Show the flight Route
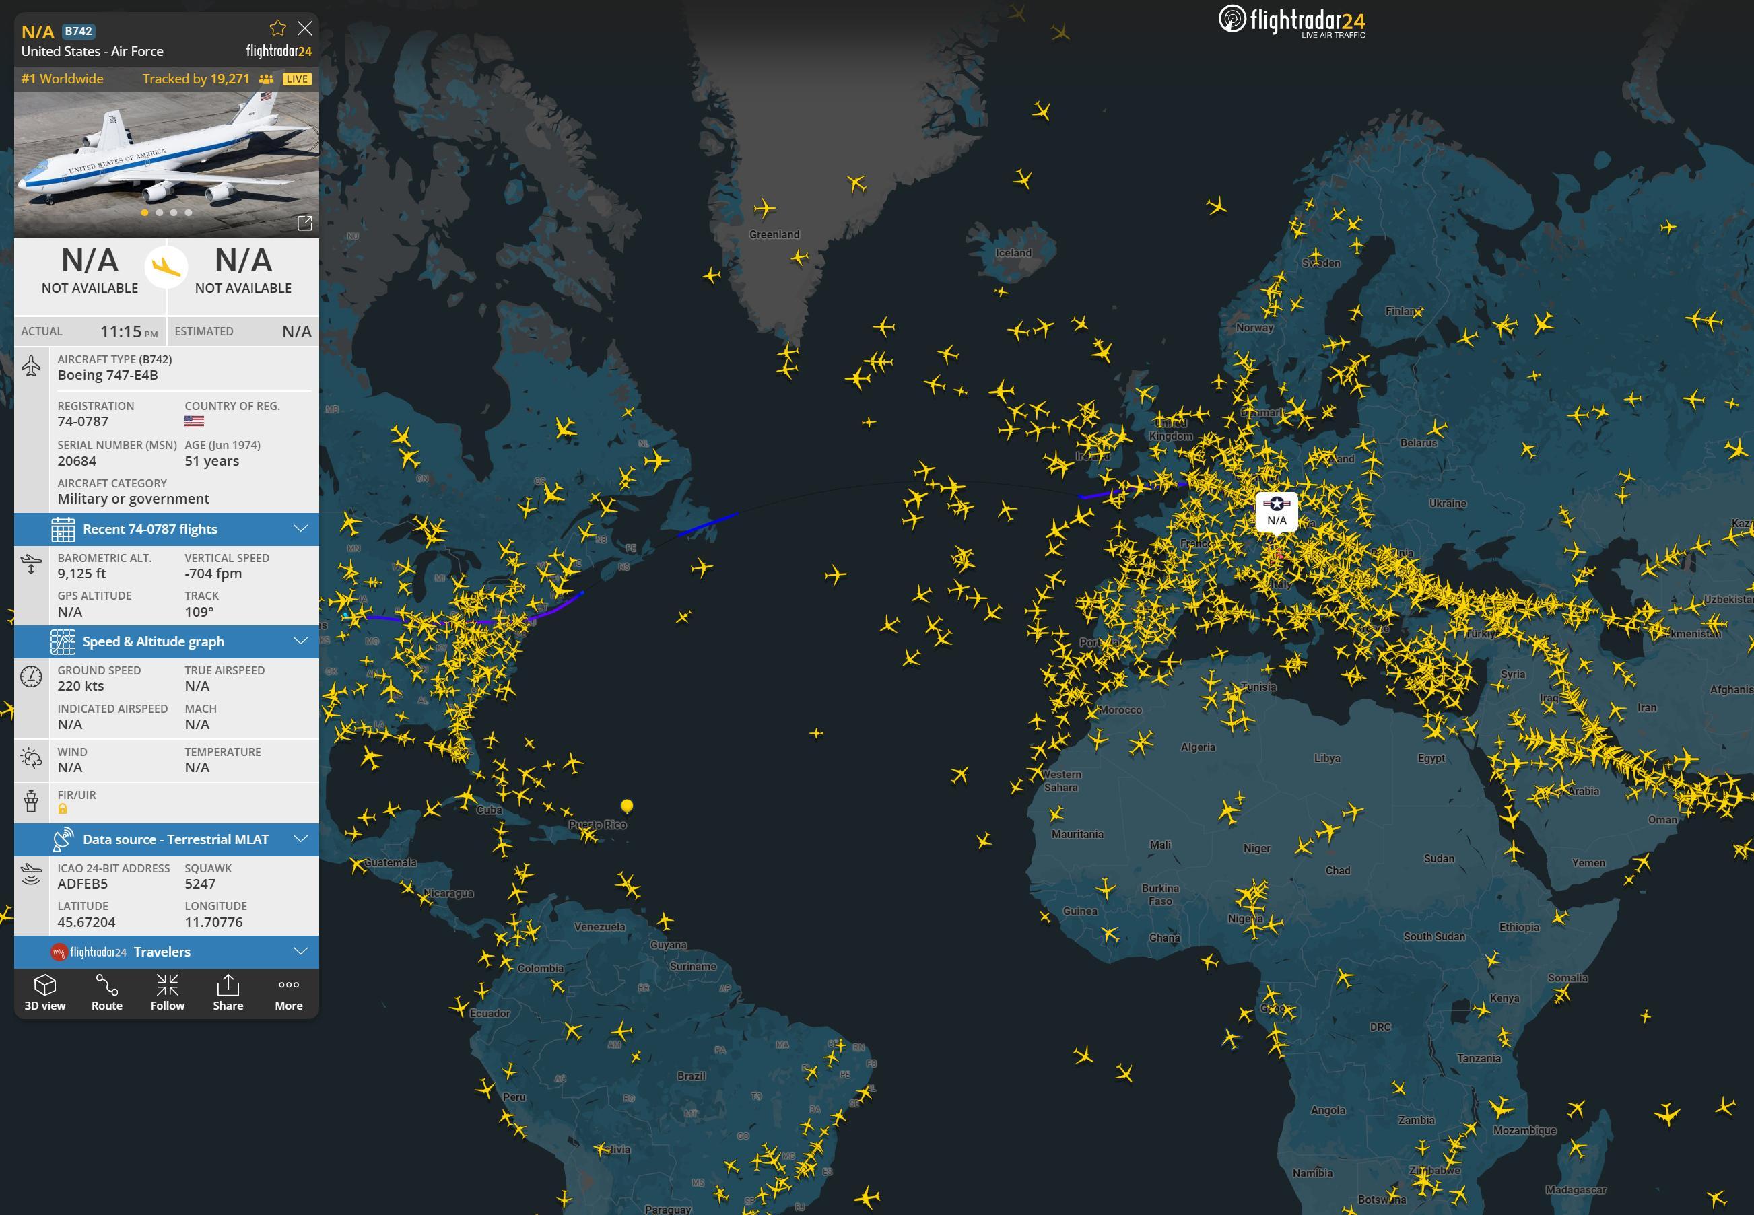 click(x=106, y=992)
